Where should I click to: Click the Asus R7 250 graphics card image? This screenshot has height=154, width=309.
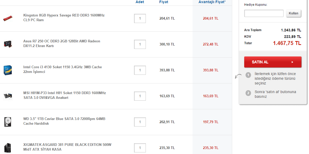pyautogui.click(x=8, y=44)
